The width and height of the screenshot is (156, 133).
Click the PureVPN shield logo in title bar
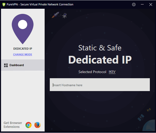[4, 5]
